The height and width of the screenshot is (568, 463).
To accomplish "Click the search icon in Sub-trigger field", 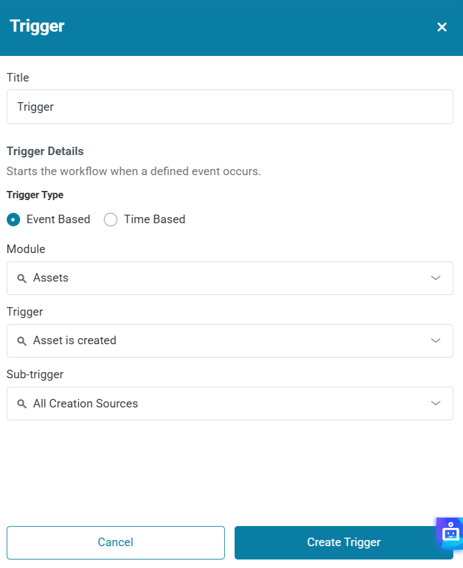I will pos(22,404).
